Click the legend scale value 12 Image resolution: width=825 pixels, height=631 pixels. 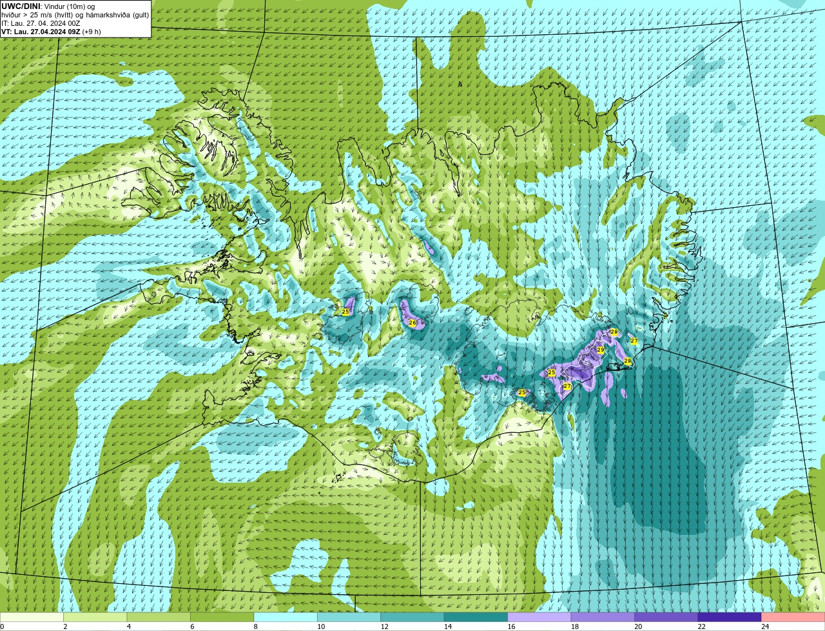(384, 626)
